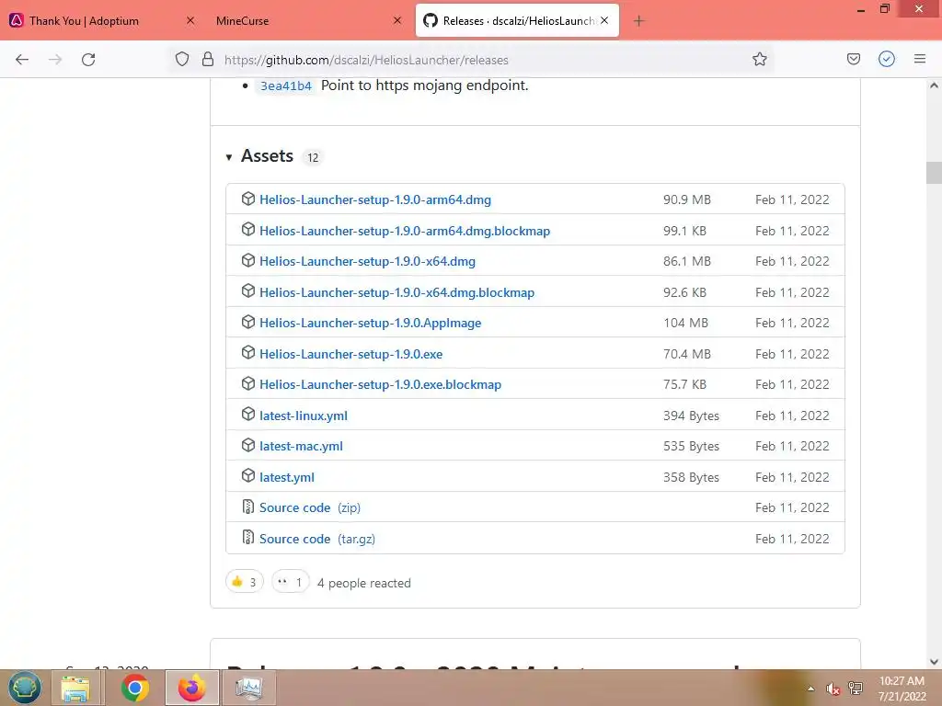Image resolution: width=942 pixels, height=706 pixels.
Task: Download Helios-Launcher-setup-1.9.0.exe.blockmap
Action: [x=380, y=385]
